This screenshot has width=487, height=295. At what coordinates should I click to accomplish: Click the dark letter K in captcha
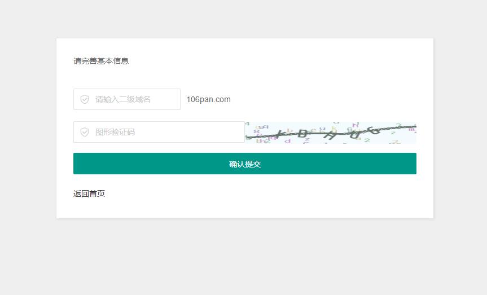pos(280,134)
